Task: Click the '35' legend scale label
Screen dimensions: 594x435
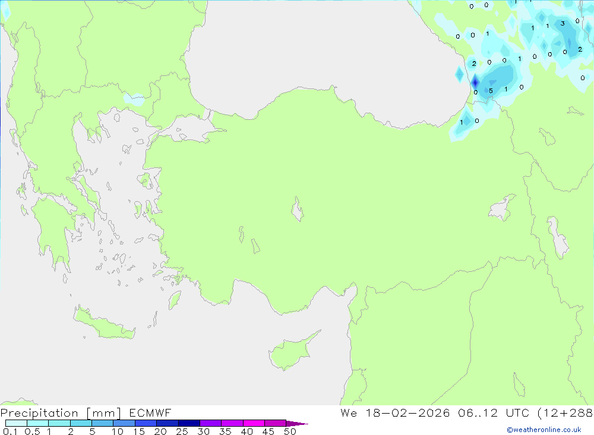Action: 225,431
